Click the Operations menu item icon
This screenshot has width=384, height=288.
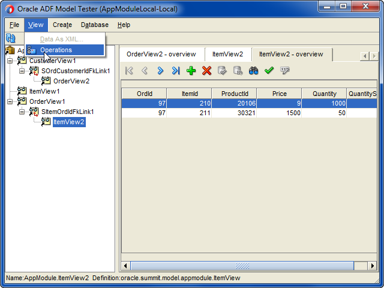(31, 50)
